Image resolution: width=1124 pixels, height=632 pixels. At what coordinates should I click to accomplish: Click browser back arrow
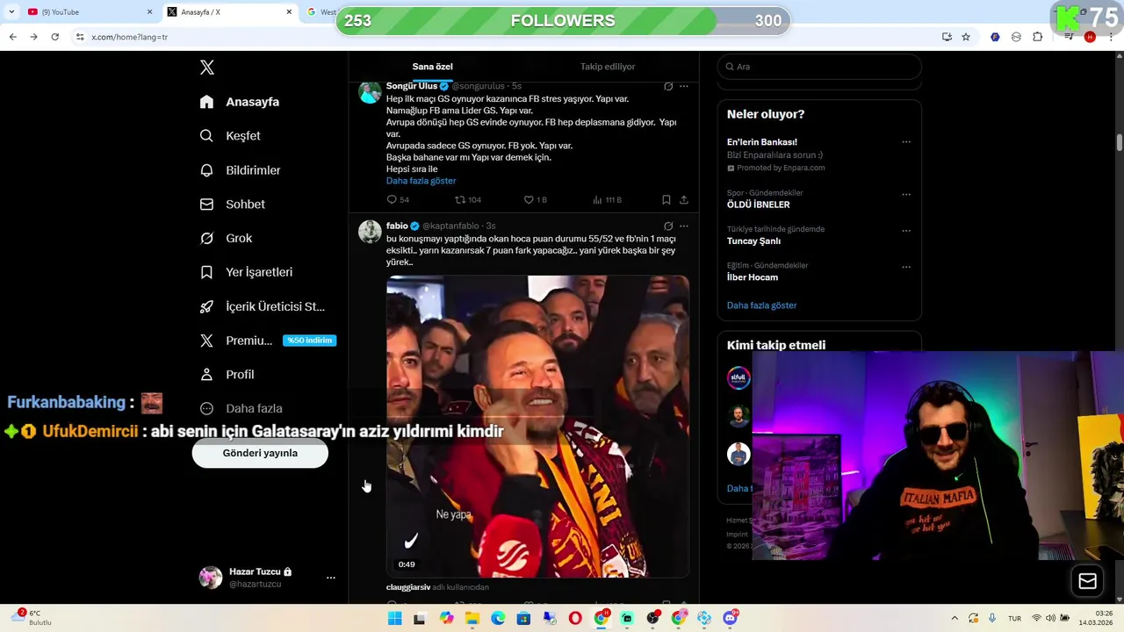[x=12, y=37]
